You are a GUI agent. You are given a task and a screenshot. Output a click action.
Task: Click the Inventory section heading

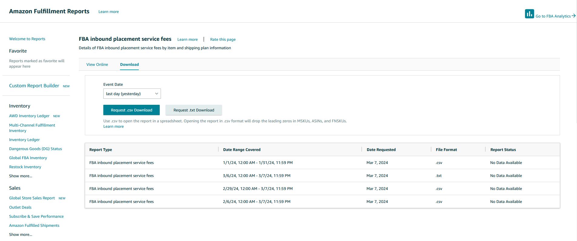click(x=20, y=106)
